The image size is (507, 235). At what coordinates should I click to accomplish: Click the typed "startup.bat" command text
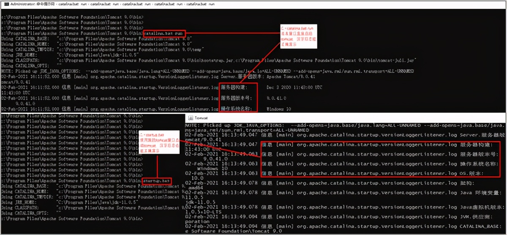point(156,180)
